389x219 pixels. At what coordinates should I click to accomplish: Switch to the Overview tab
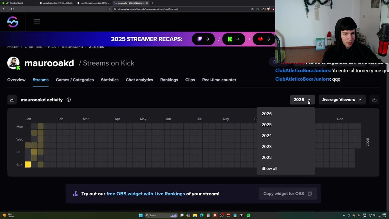click(x=16, y=80)
